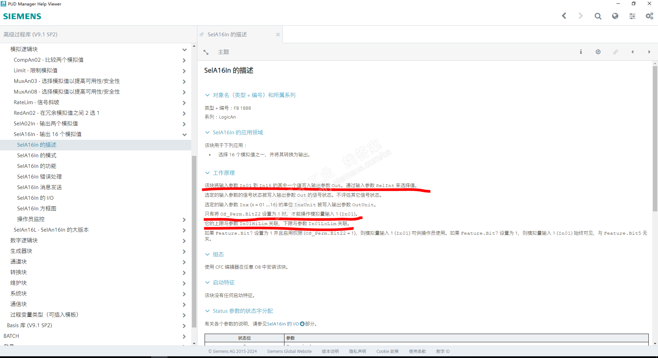Select the 转换块 tree item
Image resolution: width=658 pixels, height=358 pixels.
point(19,272)
